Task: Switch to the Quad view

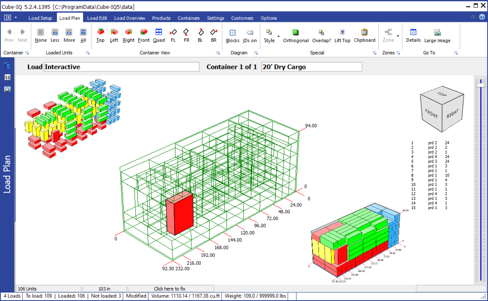Action: click(159, 35)
